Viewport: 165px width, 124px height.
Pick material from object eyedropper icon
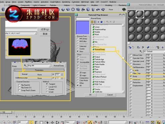141,51
